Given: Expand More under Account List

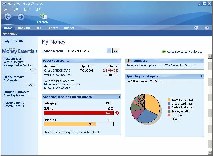Looking at the screenshot, I should click(x=31, y=70).
